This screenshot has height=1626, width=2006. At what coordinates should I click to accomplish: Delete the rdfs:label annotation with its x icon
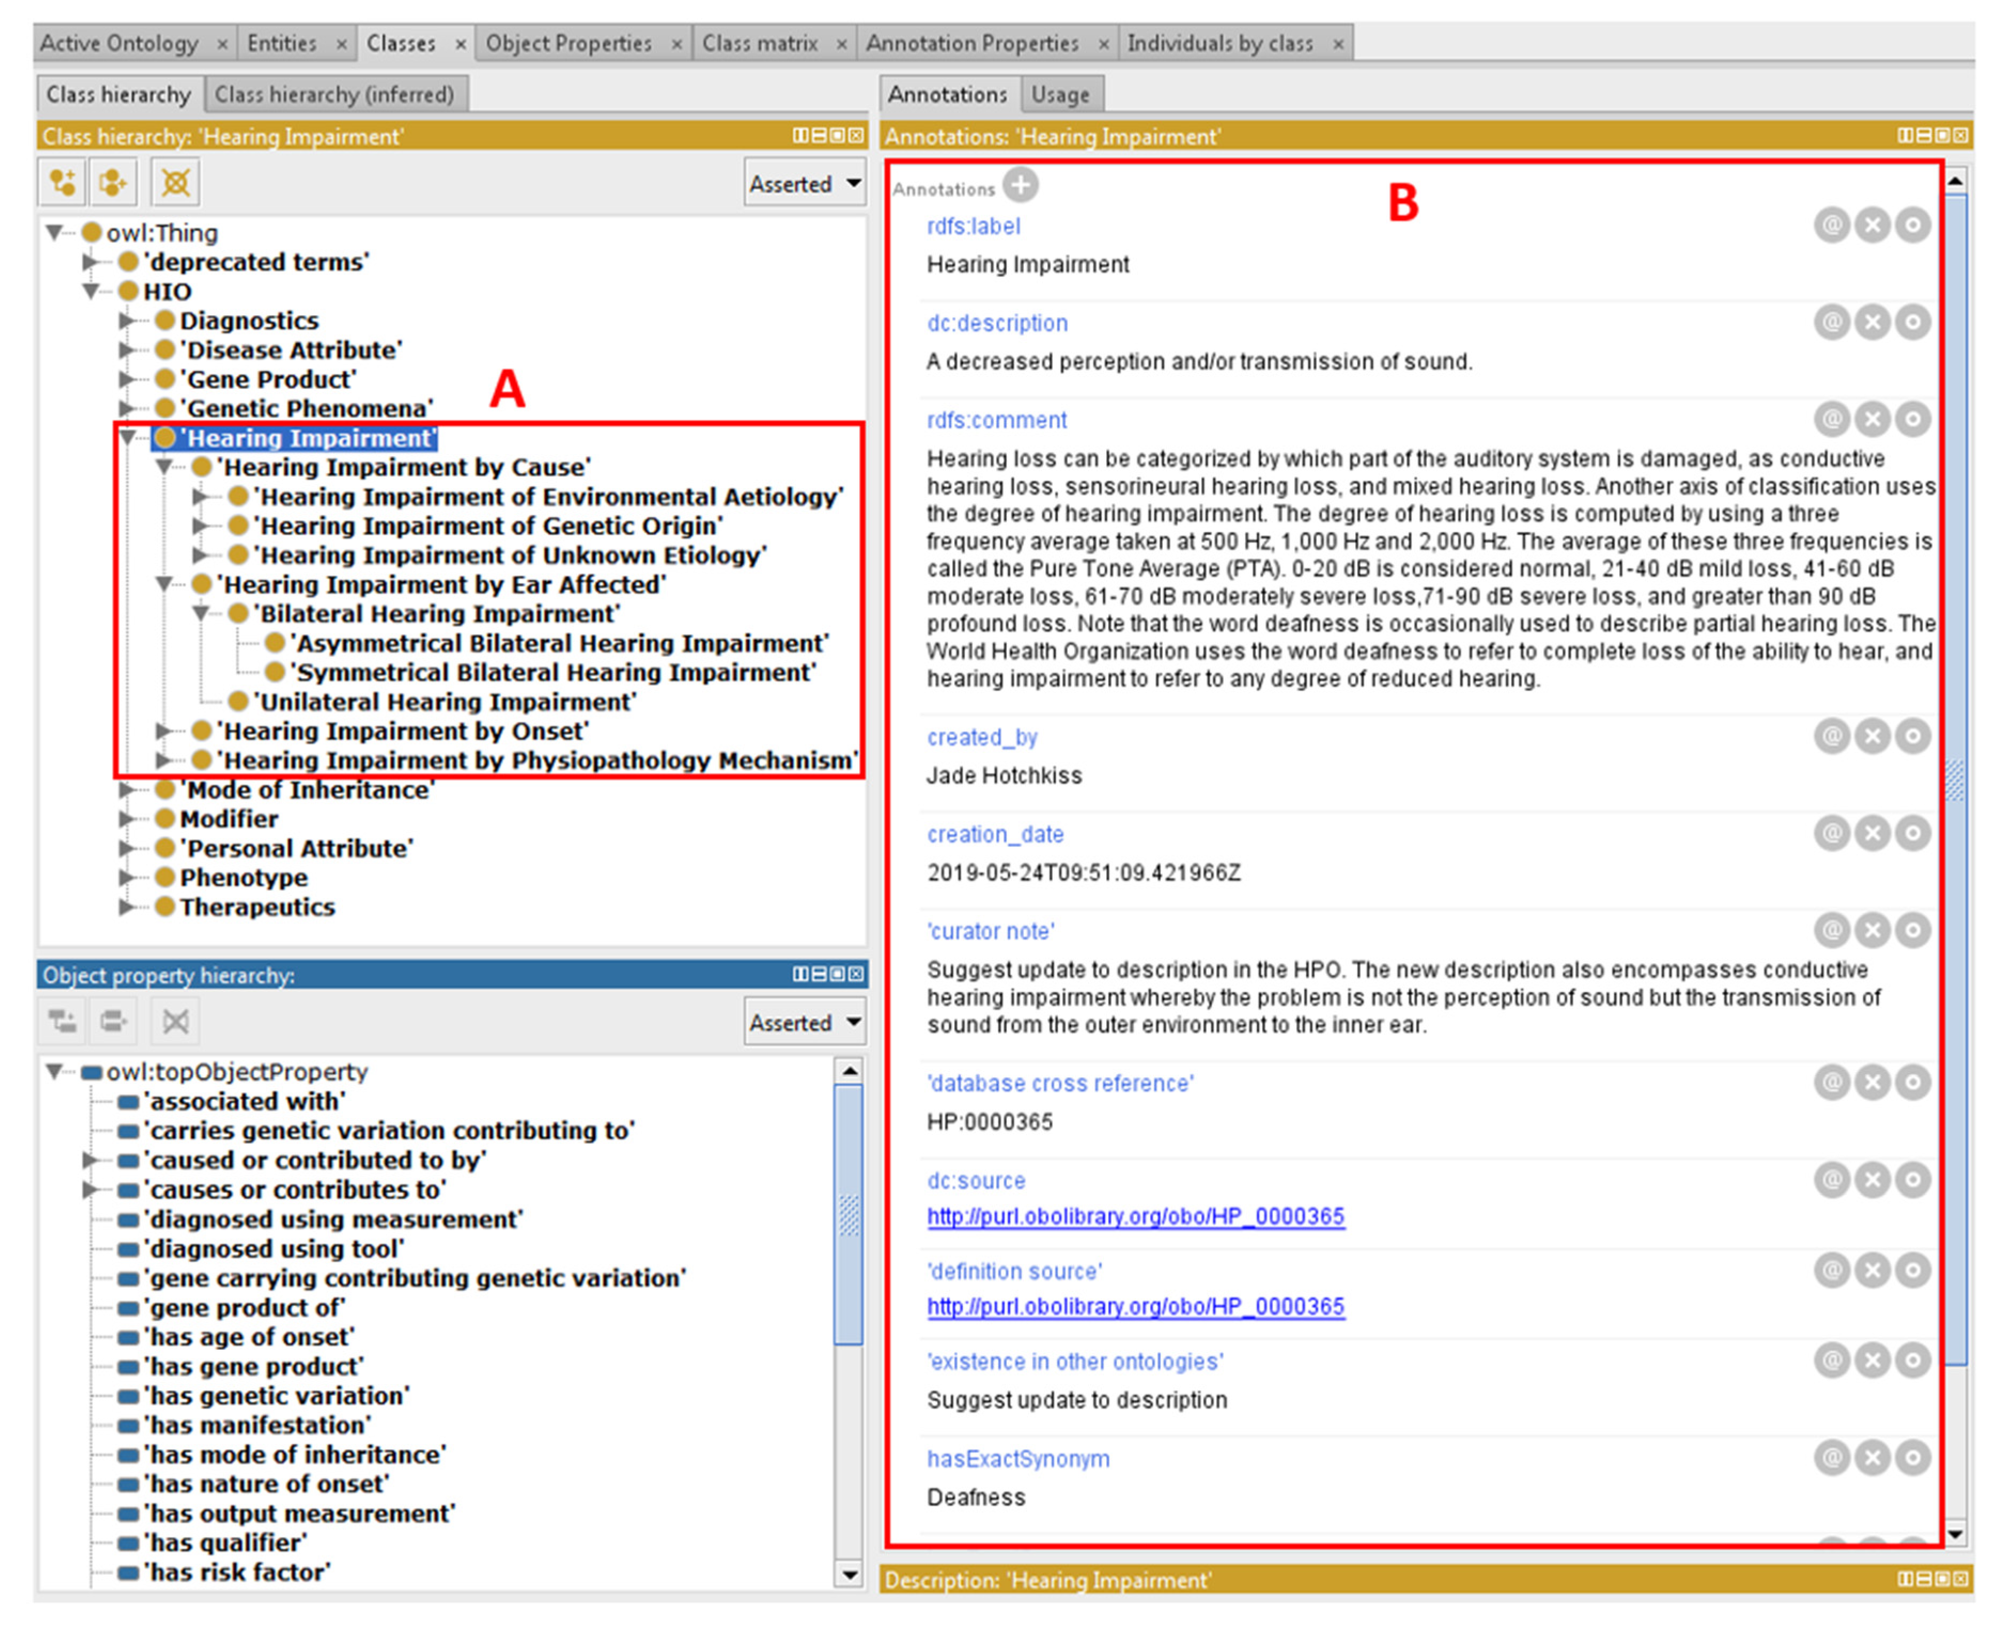[x=1872, y=225]
